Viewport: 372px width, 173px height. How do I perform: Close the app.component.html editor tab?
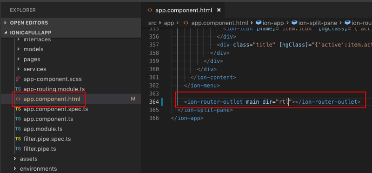[219, 10]
